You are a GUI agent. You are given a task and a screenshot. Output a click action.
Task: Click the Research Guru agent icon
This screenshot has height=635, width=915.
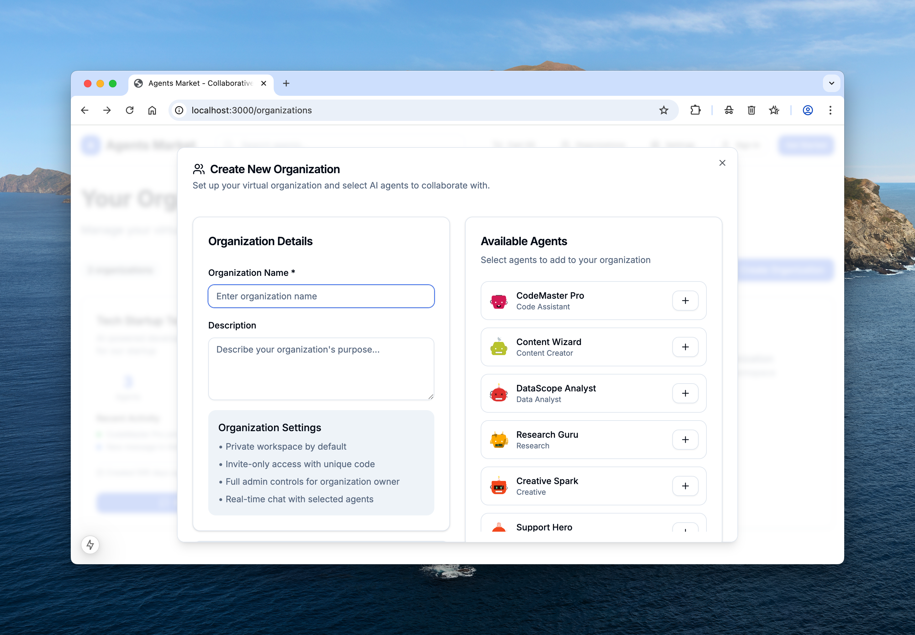click(499, 440)
